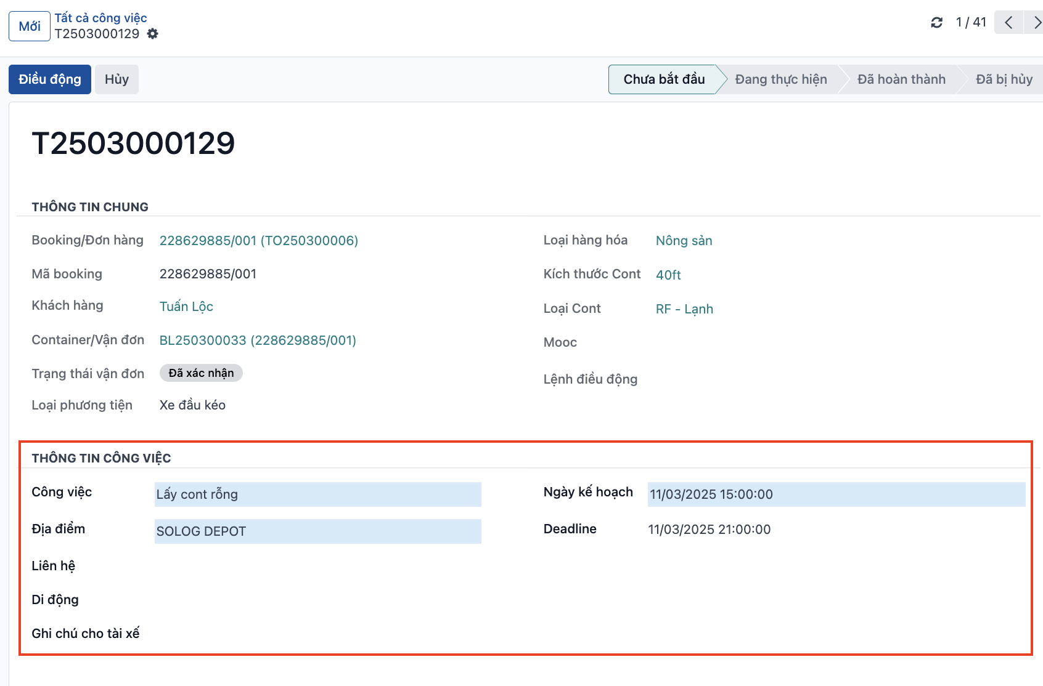The image size is (1043, 686).
Task: Click the Công việc label
Action: [x=62, y=492]
